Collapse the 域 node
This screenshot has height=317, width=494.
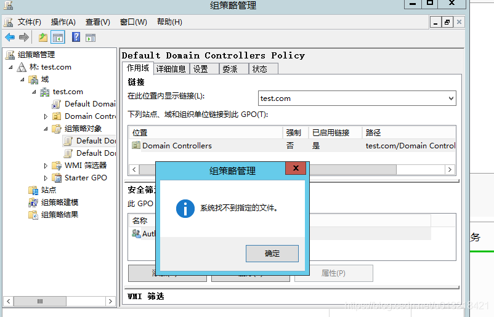(x=22, y=79)
